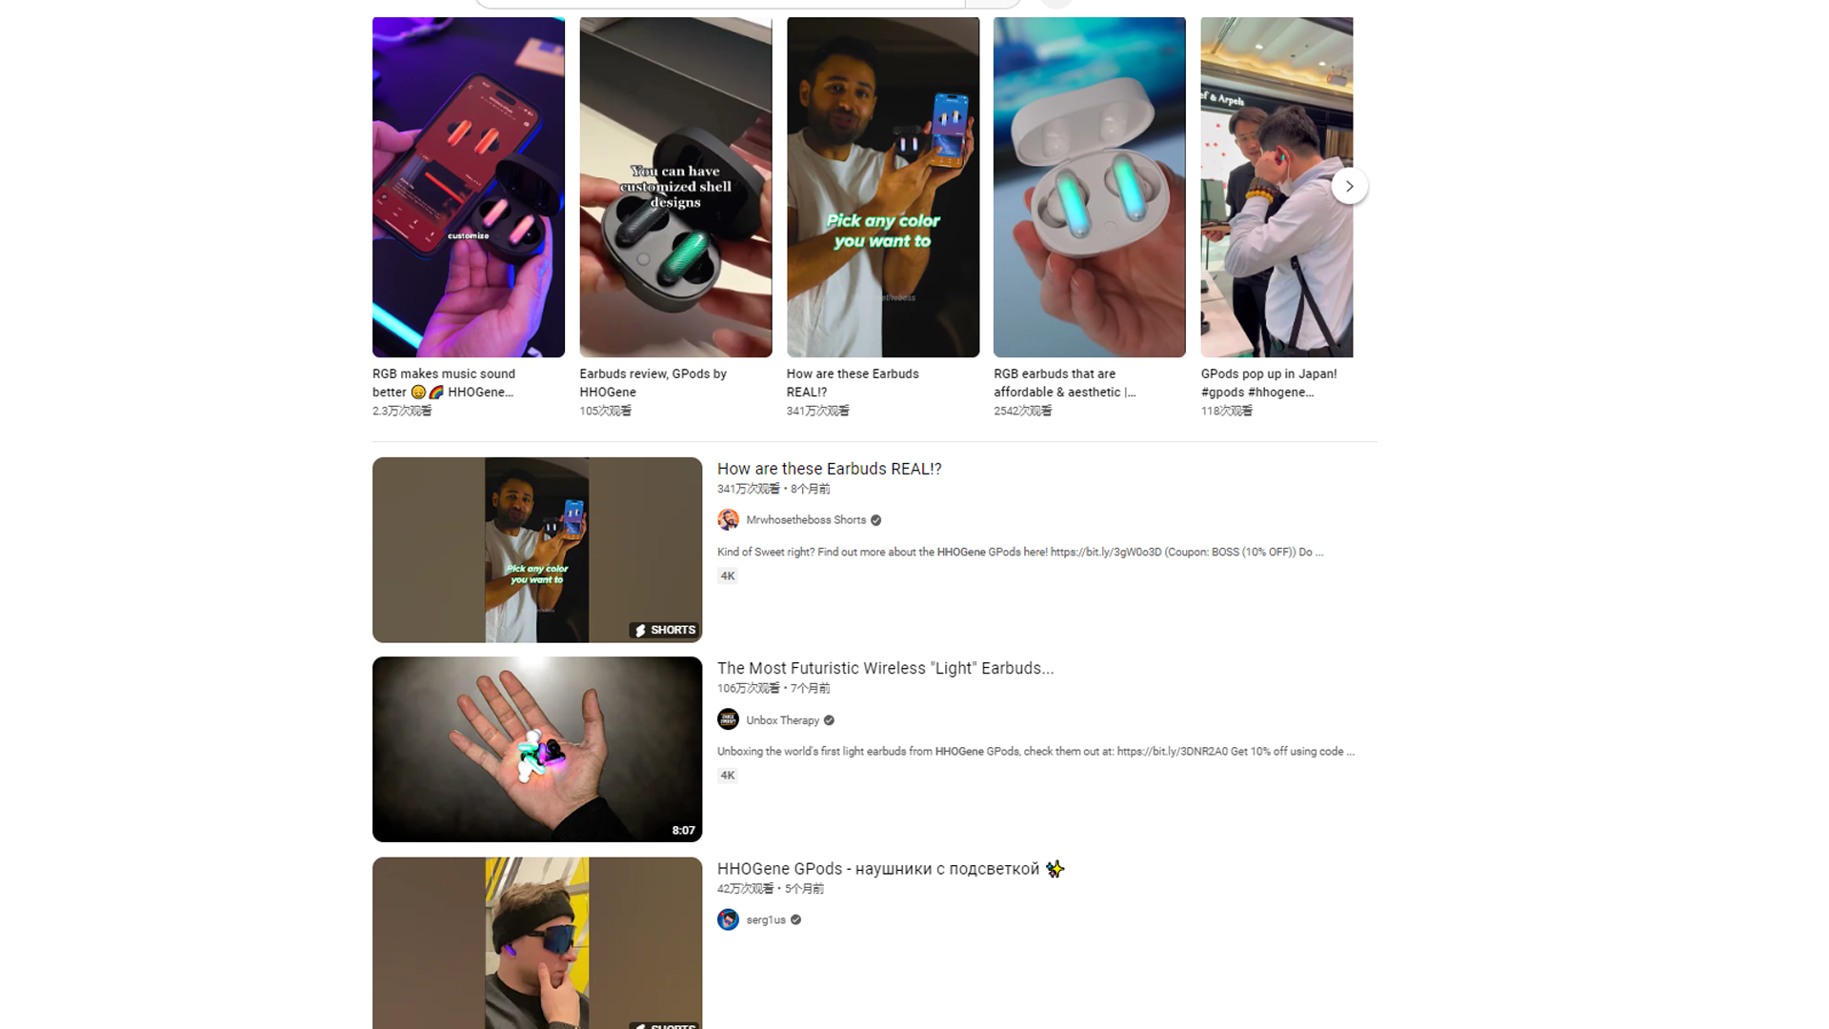Play the 8:07 Unbox Therapy video thumbnail
This screenshot has height=1029, width=1829.
(x=537, y=750)
